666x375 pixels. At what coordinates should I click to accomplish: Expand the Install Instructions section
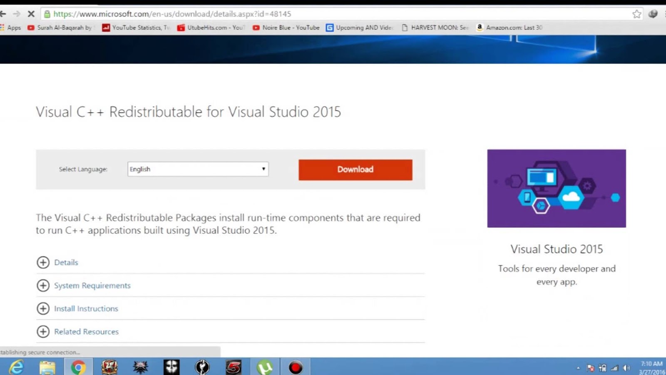tap(43, 308)
